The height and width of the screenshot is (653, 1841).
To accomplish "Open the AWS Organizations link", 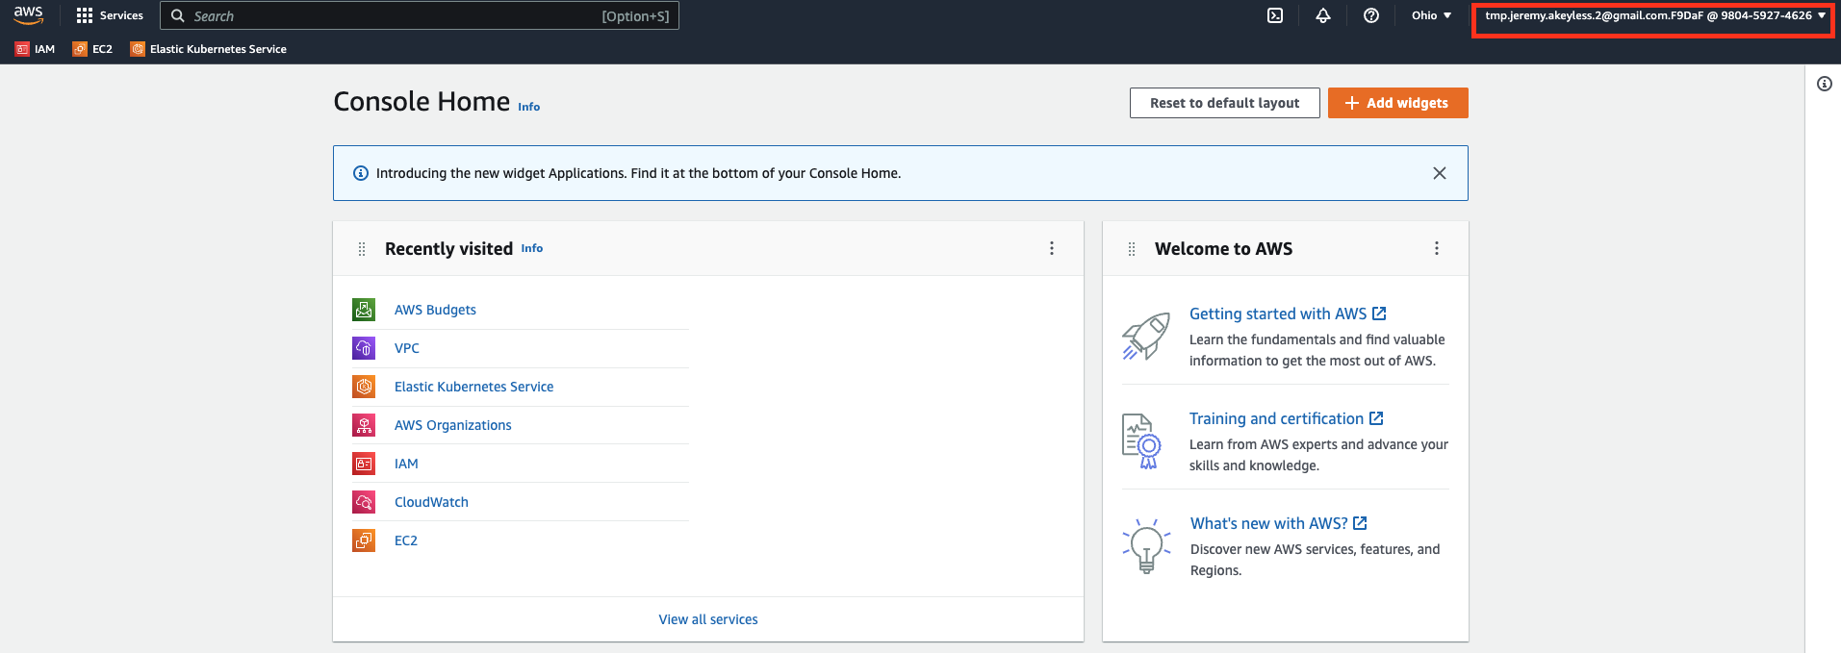I will click(452, 425).
